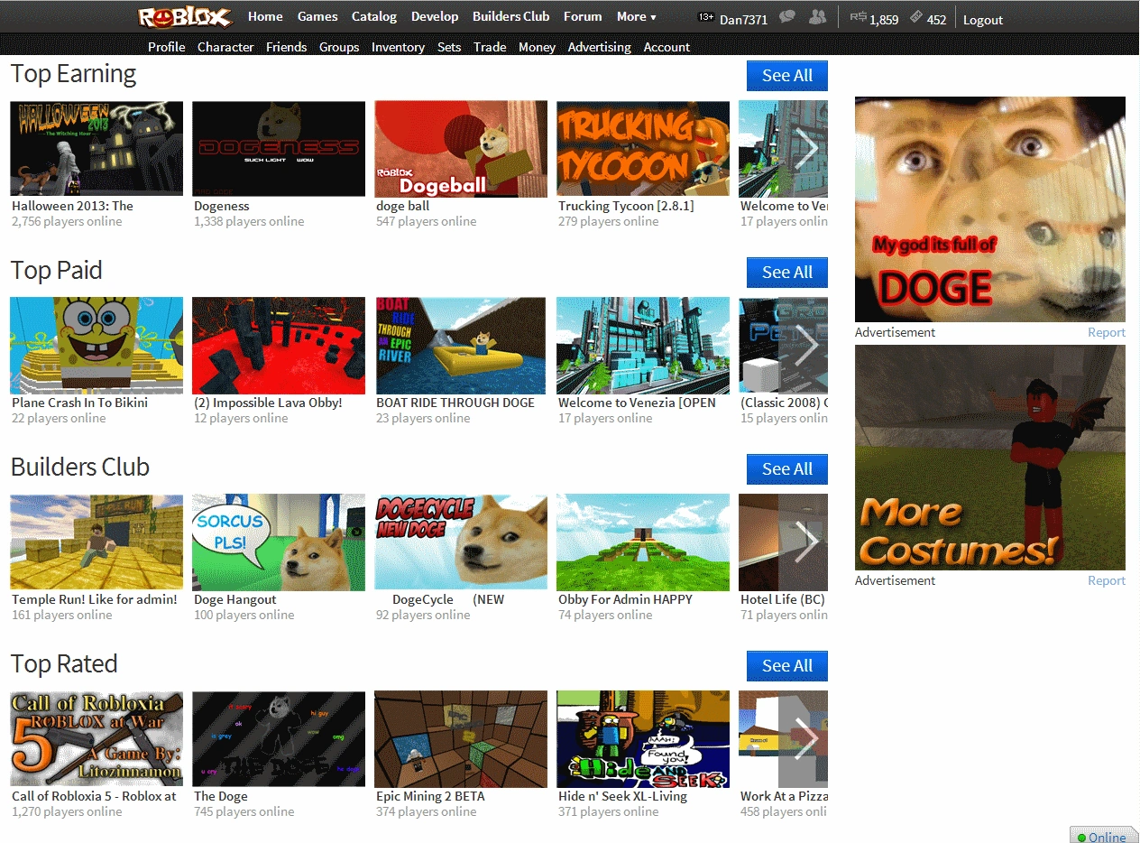Open the Dogeness game thumbnail
This screenshot has height=843, width=1140.
(x=279, y=149)
